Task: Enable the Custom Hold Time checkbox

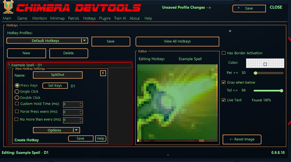Action: pos(17,104)
